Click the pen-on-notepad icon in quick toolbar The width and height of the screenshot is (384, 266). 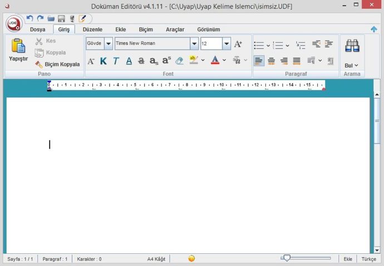(82, 18)
